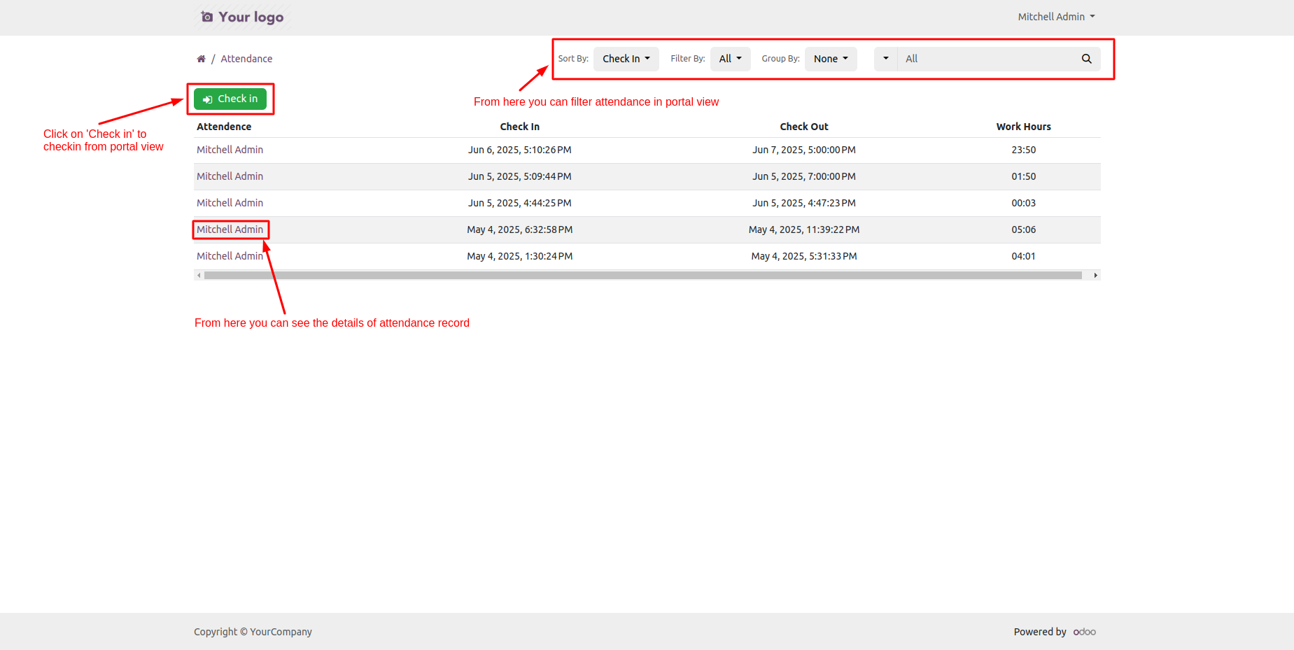Open the Mitchell Admin user menu
The image size is (1294, 650).
click(1055, 17)
